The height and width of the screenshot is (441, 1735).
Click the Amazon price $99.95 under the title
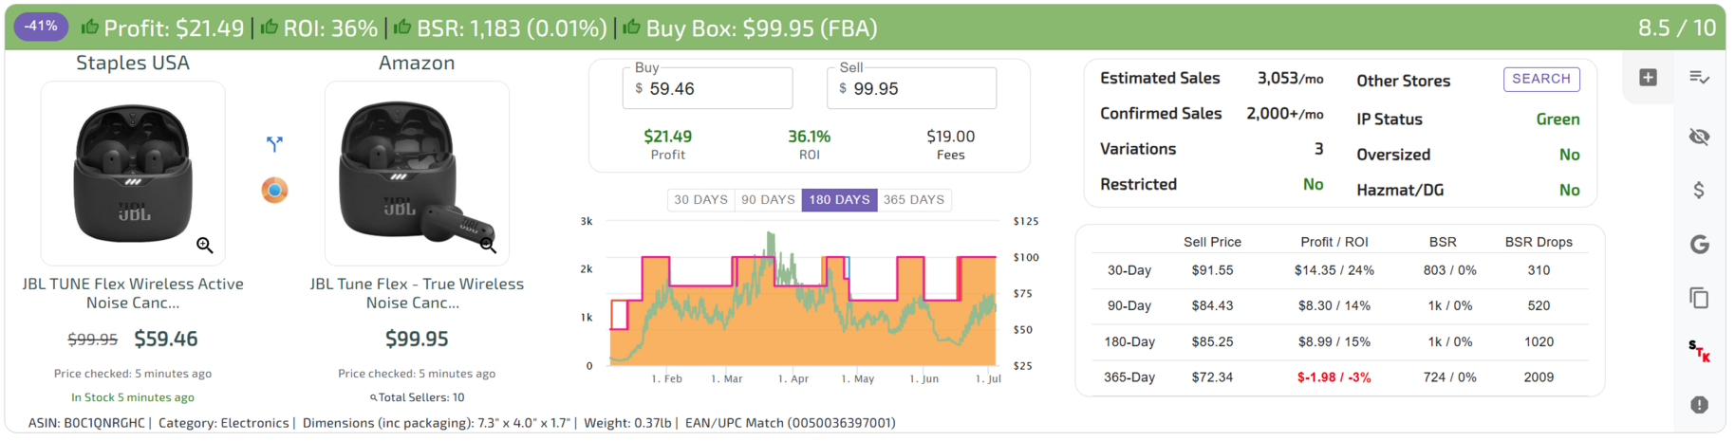click(x=417, y=339)
